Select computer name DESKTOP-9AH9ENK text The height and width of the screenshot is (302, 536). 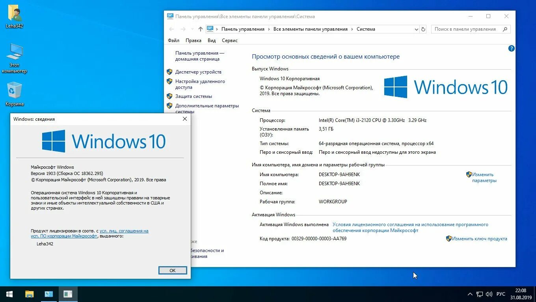(x=339, y=175)
